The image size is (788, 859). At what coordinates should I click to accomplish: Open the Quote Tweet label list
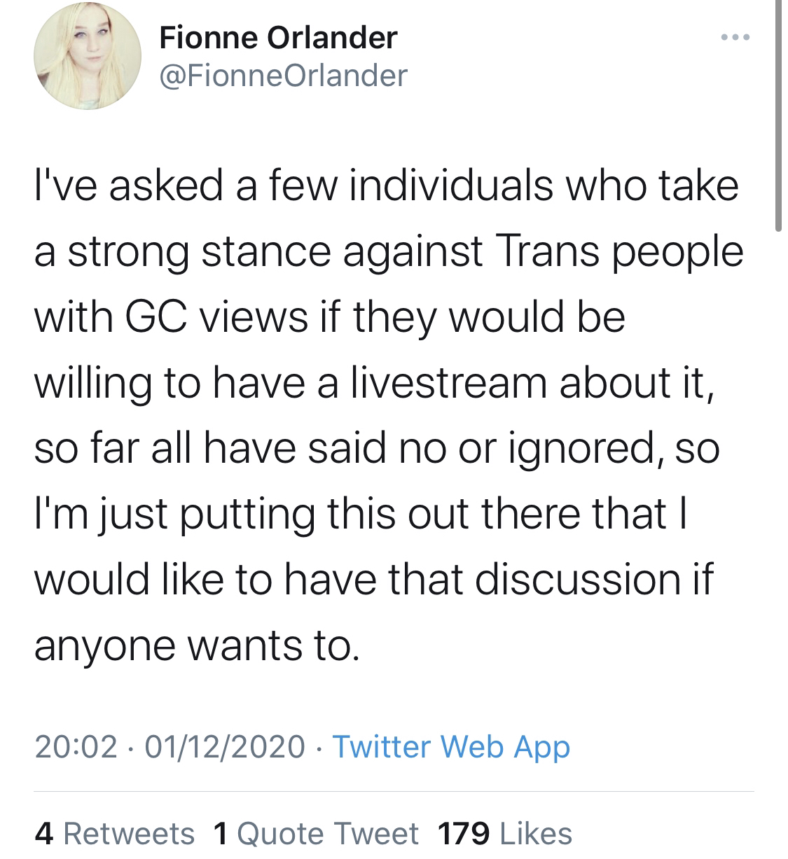click(x=328, y=833)
